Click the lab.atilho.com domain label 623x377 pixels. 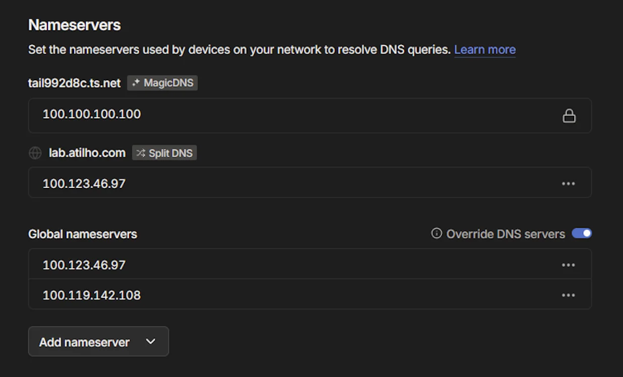88,153
